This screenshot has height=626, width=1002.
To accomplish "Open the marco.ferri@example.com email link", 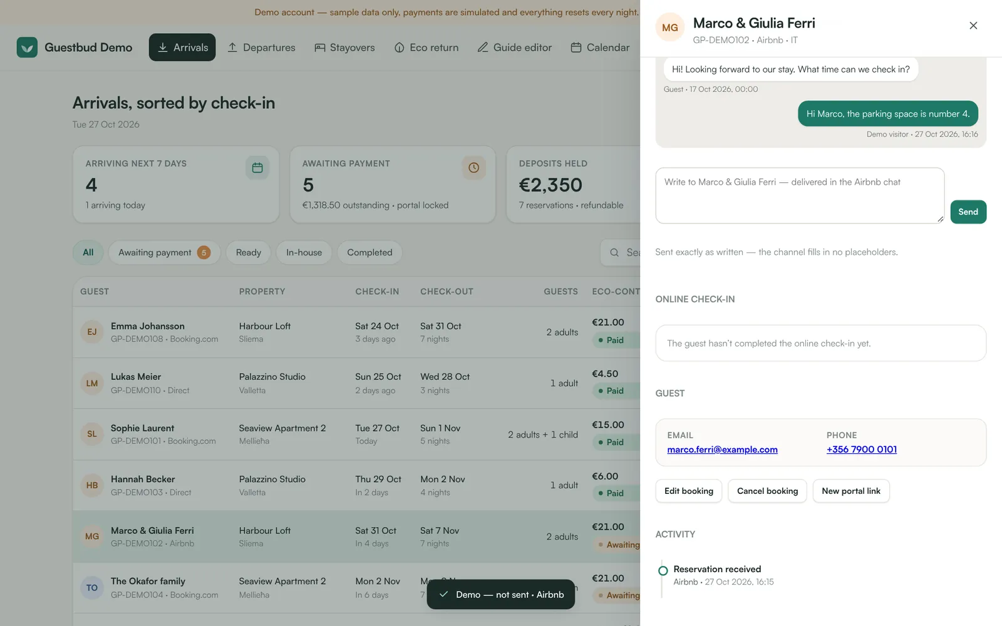I will pyautogui.click(x=722, y=449).
